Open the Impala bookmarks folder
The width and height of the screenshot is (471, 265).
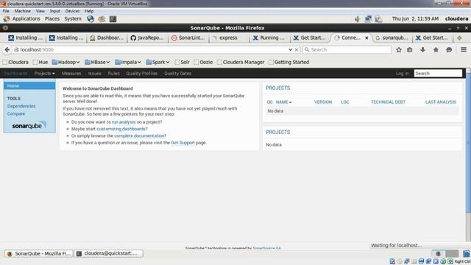[128, 62]
